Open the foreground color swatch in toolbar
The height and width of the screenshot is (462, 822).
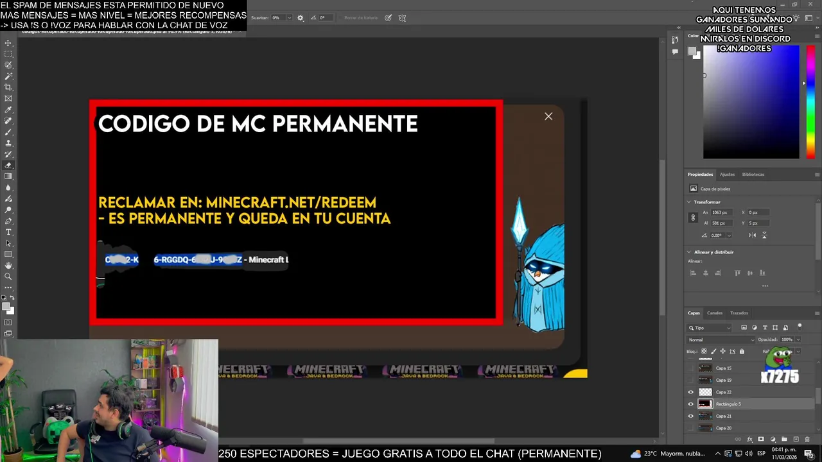[6, 306]
